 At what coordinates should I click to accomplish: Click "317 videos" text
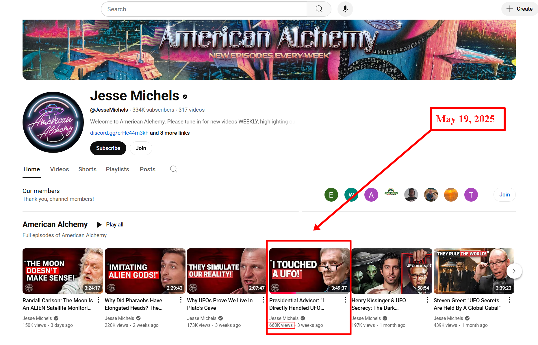click(x=192, y=110)
